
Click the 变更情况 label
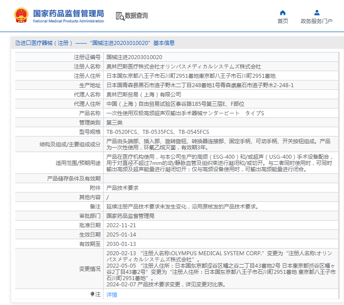tap(90, 269)
